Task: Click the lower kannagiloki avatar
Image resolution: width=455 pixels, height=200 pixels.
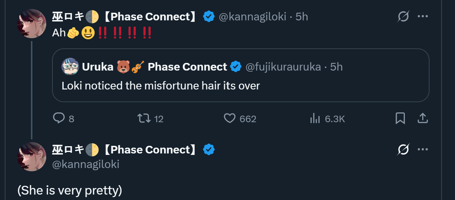Action: (x=32, y=157)
